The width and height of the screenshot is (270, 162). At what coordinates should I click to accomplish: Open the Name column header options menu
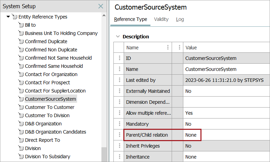[x=168, y=47]
